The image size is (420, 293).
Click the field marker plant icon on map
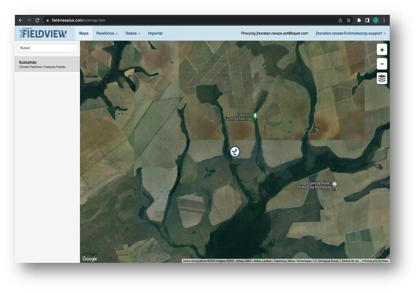[235, 151]
